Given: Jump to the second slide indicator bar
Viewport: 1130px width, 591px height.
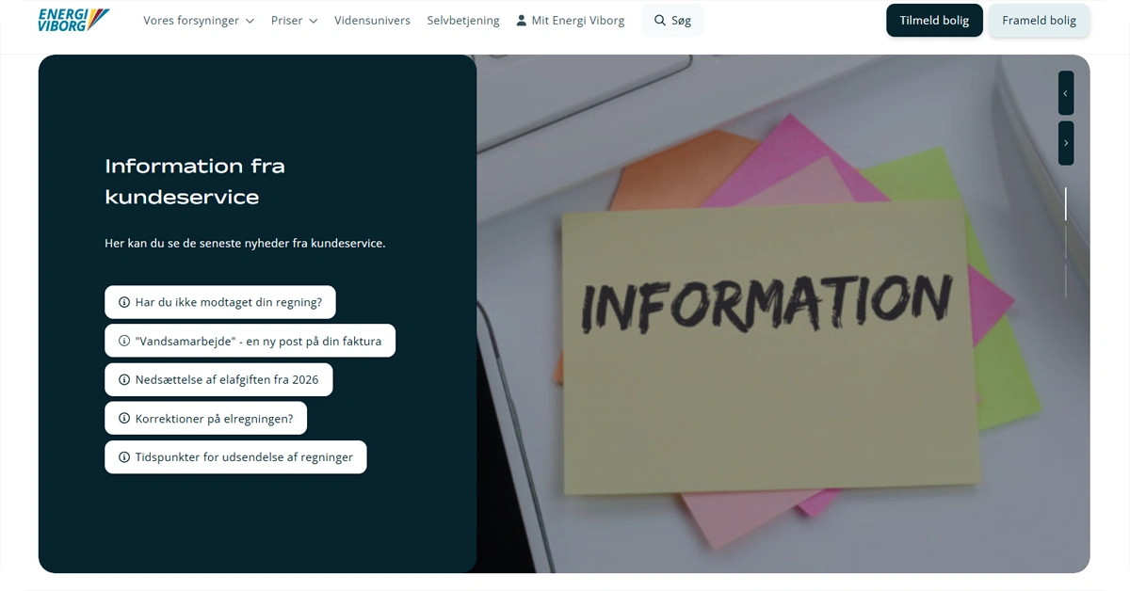Looking at the screenshot, I should point(1066,242).
